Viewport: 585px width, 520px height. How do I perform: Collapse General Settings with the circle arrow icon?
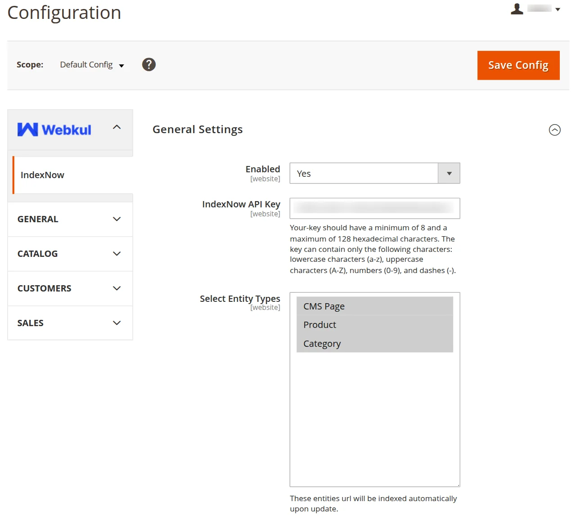[555, 130]
